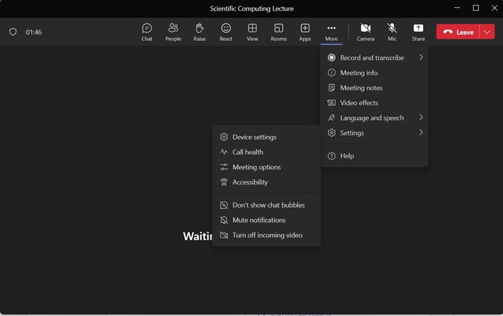Image resolution: width=503 pixels, height=316 pixels.
Task: Click the shield security icon
Action: (x=13, y=32)
